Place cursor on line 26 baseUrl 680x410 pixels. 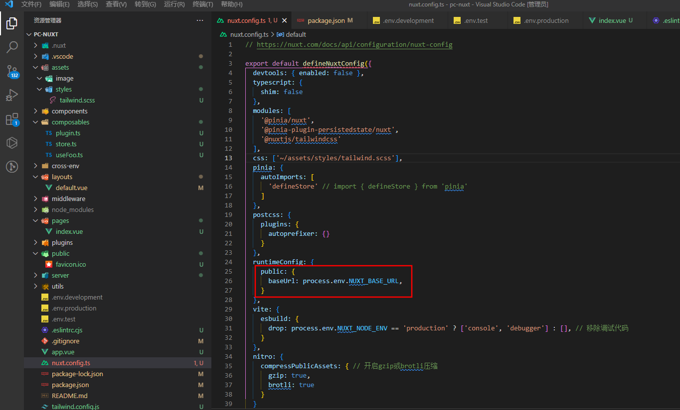pos(283,281)
